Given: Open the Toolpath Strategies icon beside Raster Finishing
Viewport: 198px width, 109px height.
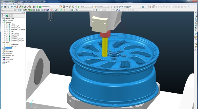Looking at the screenshot, I should pyautogui.click(x=40, y=7).
